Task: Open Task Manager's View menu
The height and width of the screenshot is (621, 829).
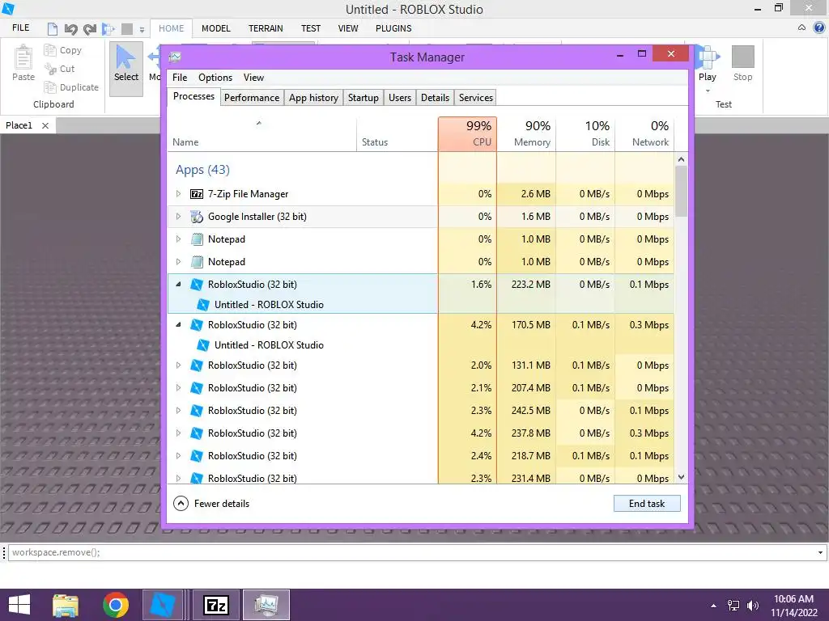Action: click(x=253, y=78)
